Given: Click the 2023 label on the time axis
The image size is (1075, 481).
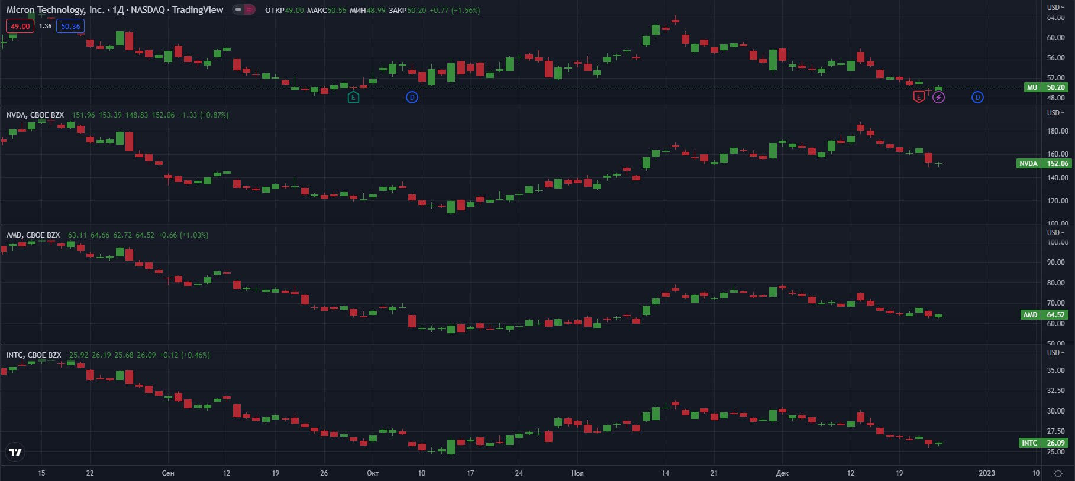Looking at the screenshot, I should click(987, 473).
